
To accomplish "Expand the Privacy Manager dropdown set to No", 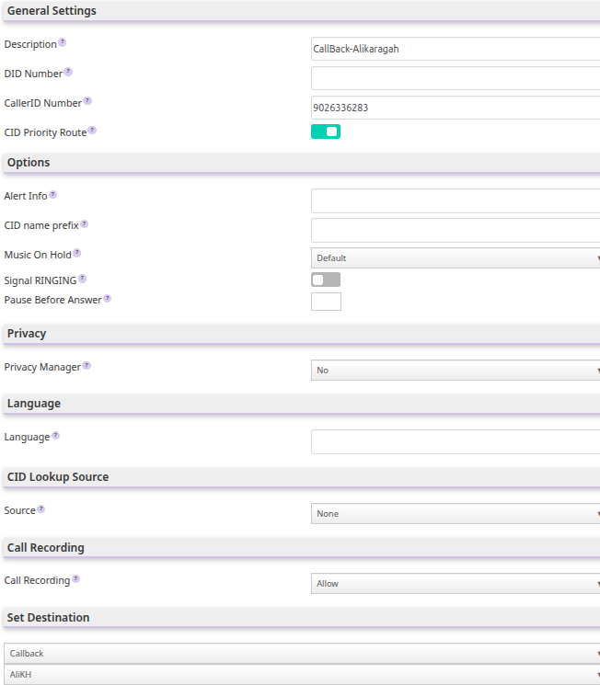I will click(456, 370).
